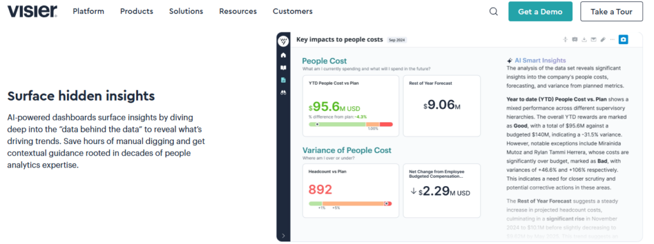654x244 pixels.
Task: Open the Platform menu
Action: click(88, 11)
